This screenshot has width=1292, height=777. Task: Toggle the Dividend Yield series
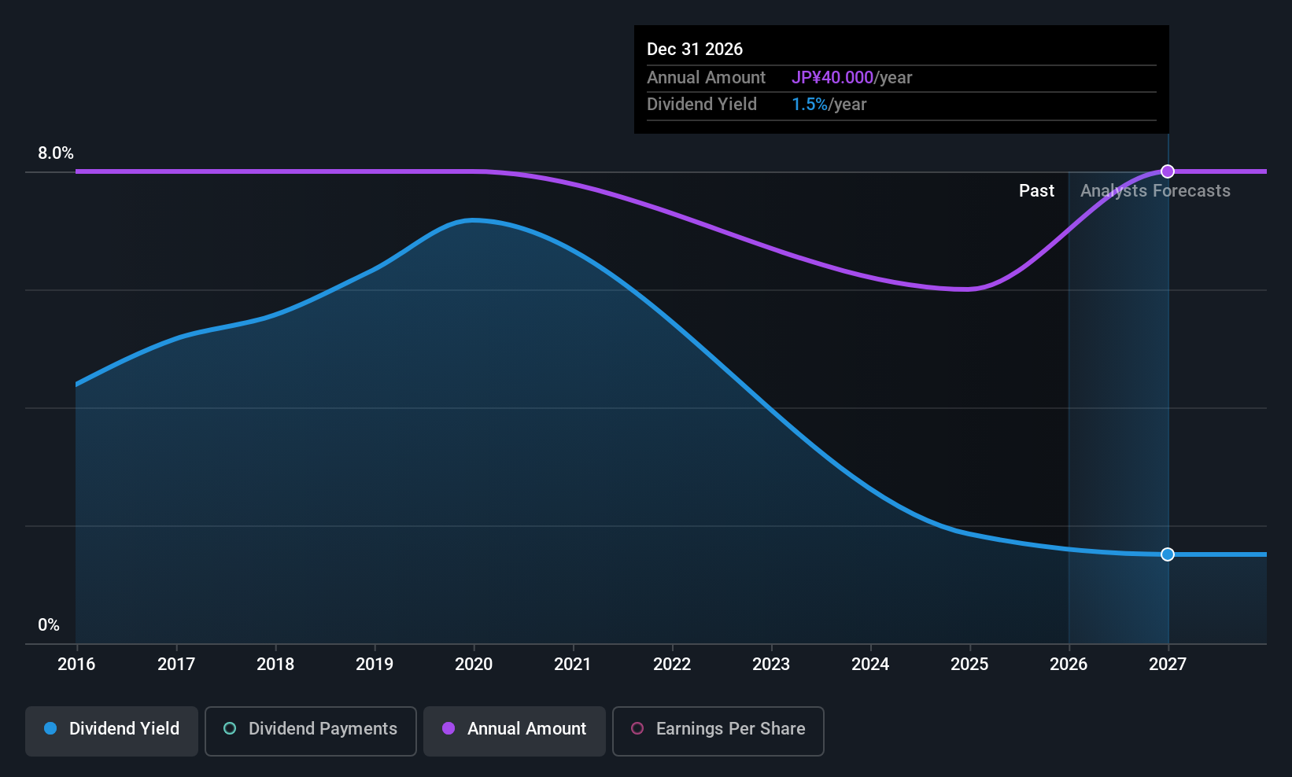(112, 731)
